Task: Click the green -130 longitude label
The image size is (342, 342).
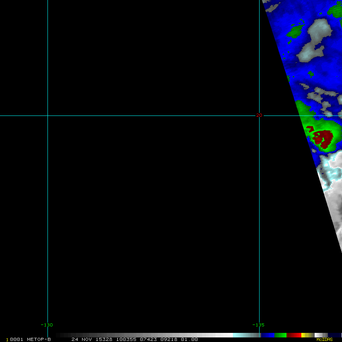Action: [47, 325]
